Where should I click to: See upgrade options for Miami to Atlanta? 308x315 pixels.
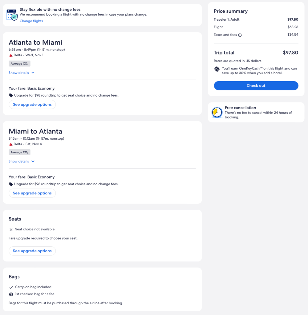click(x=32, y=193)
